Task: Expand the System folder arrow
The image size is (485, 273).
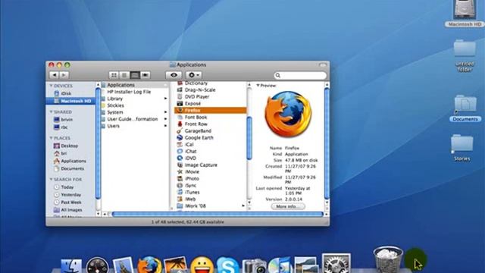Action: point(166,112)
